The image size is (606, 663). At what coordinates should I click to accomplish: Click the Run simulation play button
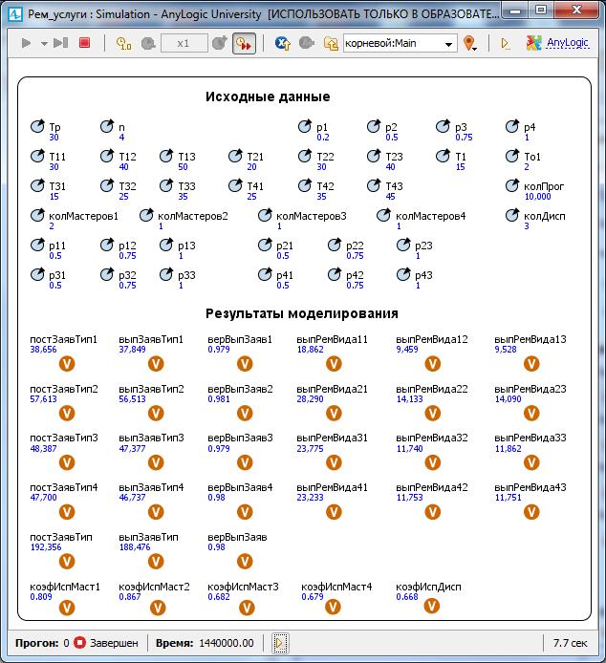[x=26, y=43]
